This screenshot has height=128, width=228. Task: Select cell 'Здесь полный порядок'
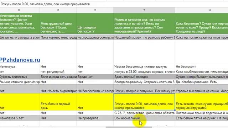point(144,77)
